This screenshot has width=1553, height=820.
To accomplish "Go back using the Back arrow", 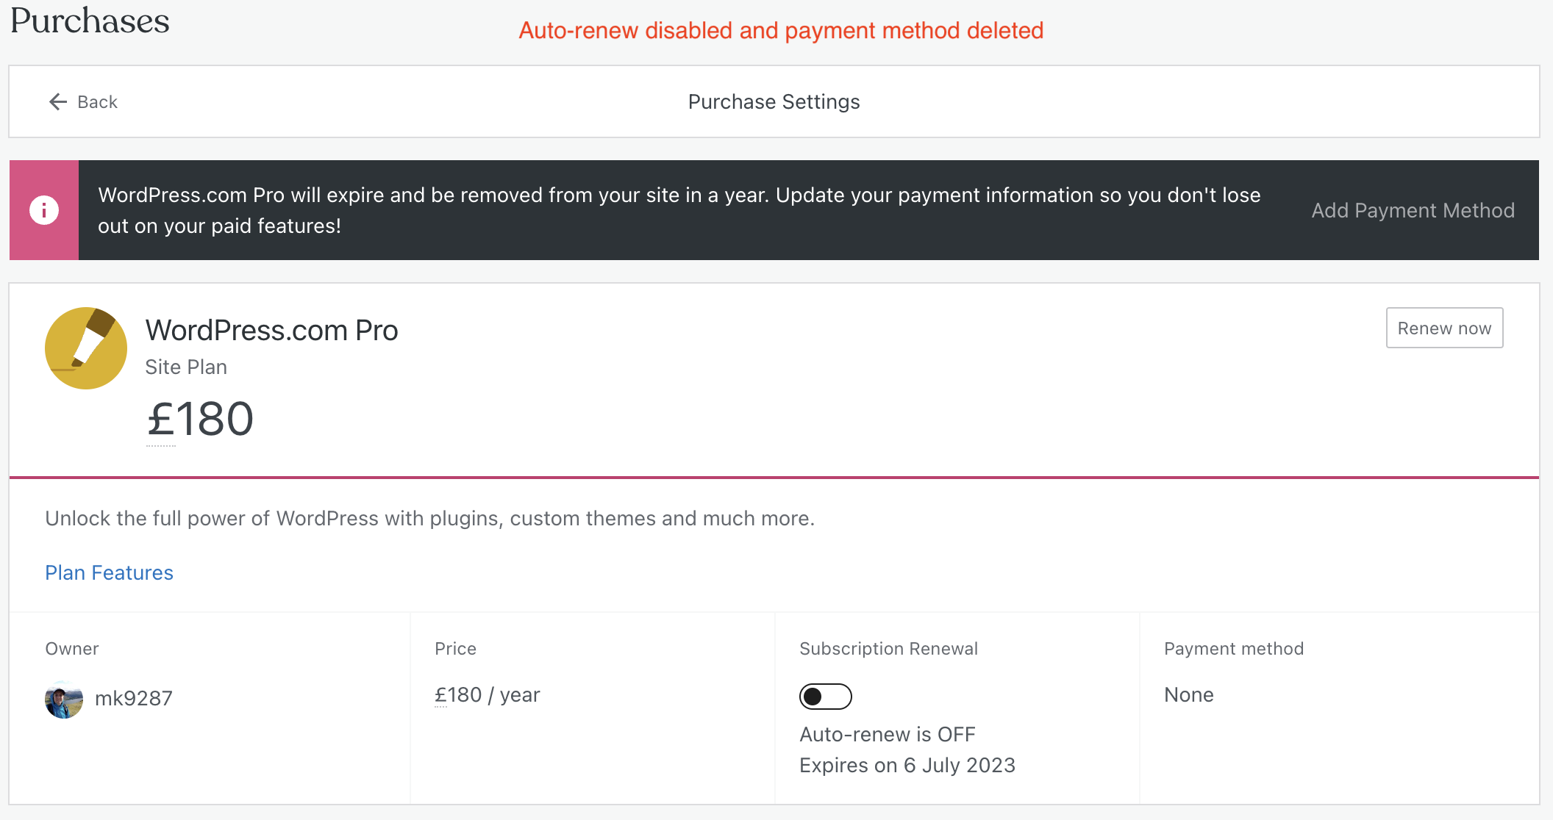I will (x=82, y=101).
